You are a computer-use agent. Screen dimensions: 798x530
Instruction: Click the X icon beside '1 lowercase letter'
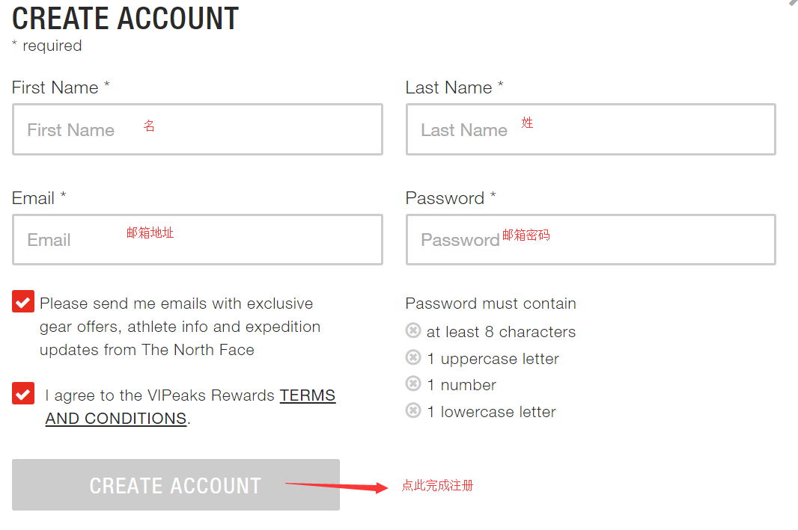(413, 410)
